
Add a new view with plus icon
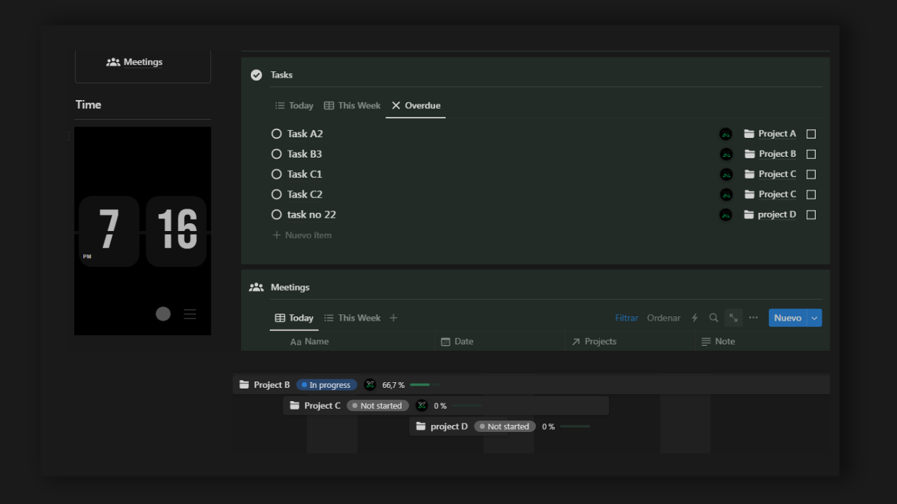[393, 318]
